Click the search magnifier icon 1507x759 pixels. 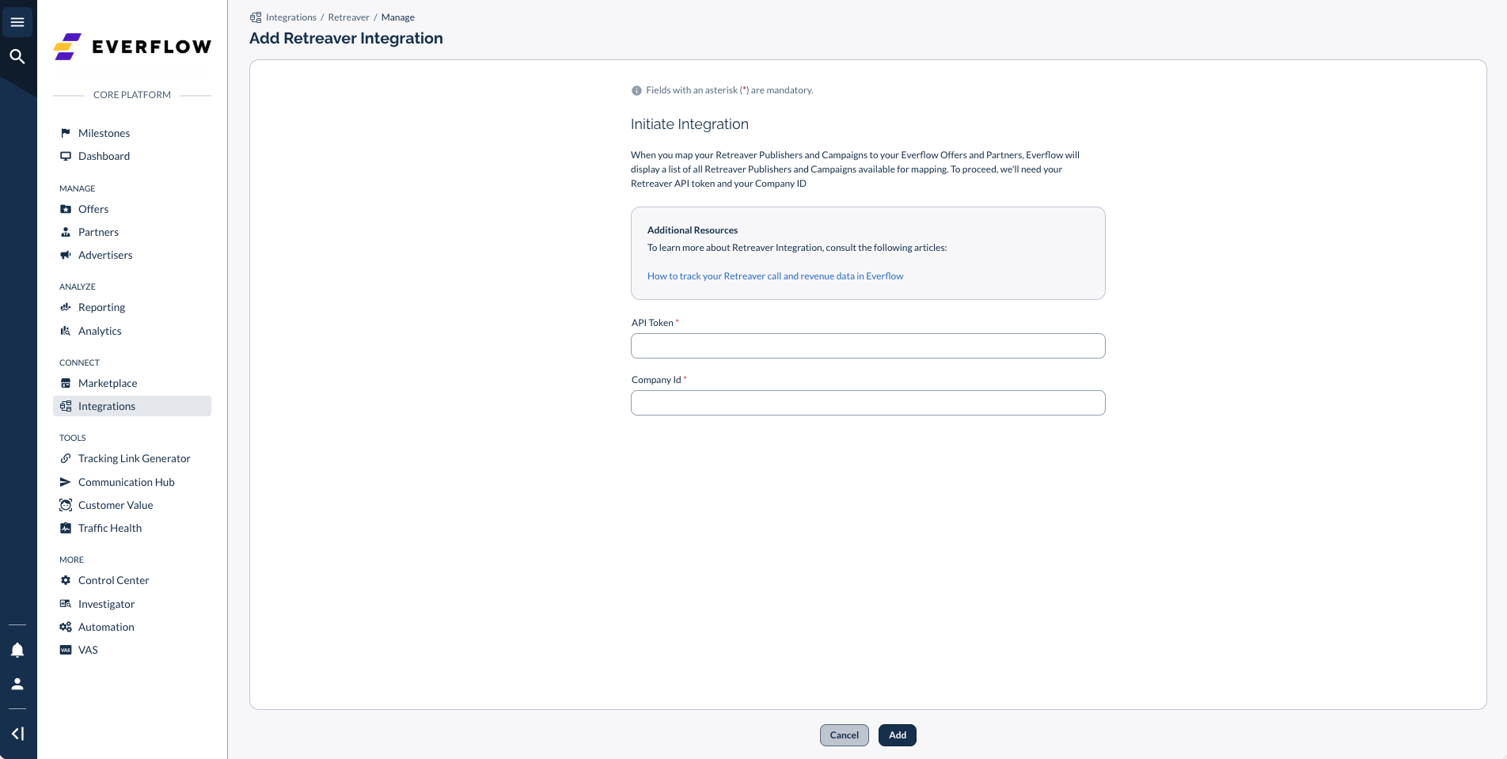pos(17,56)
